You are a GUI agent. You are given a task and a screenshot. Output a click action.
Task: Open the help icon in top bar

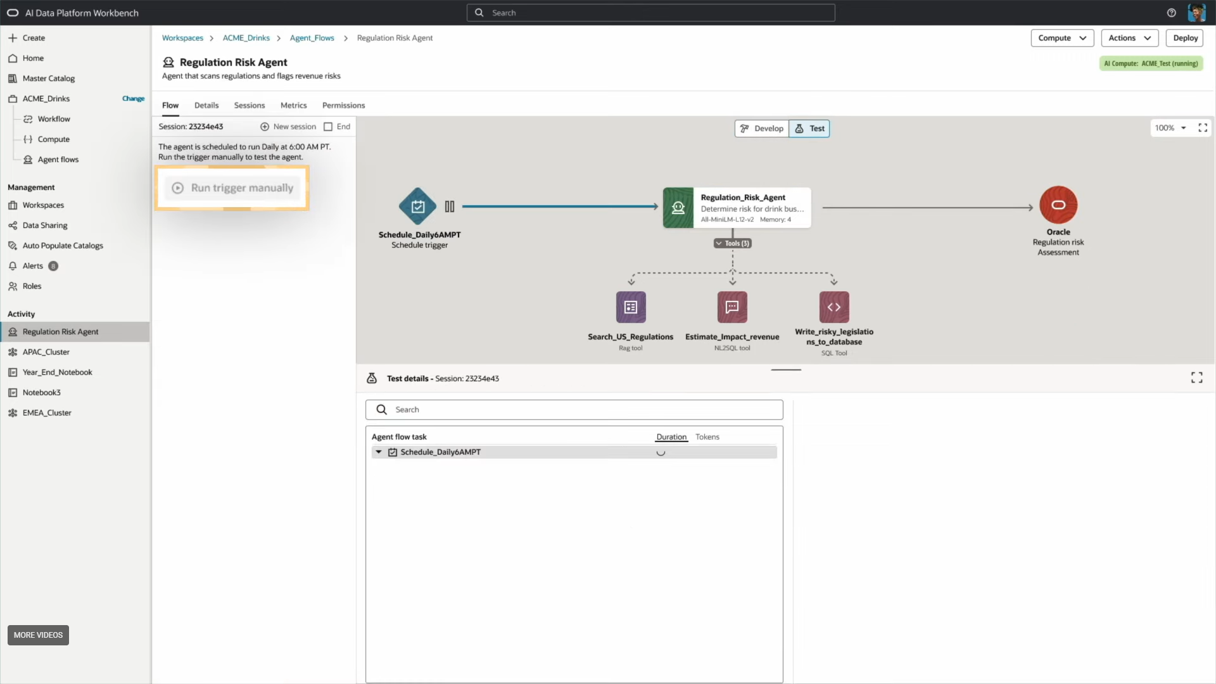click(1172, 13)
